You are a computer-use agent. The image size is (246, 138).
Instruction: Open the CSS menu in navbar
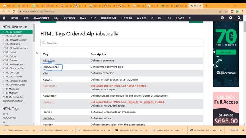coord(26,18)
